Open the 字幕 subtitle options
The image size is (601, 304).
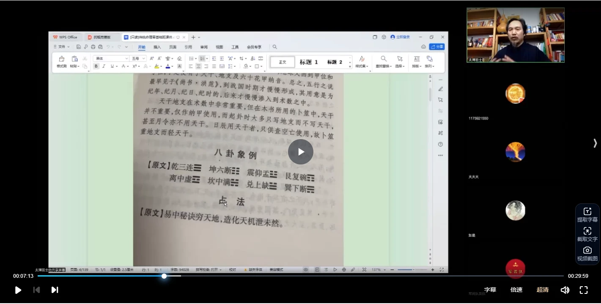[490, 290]
